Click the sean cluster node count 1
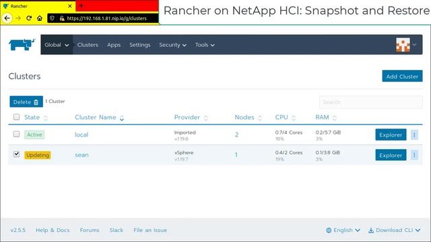 coord(236,155)
